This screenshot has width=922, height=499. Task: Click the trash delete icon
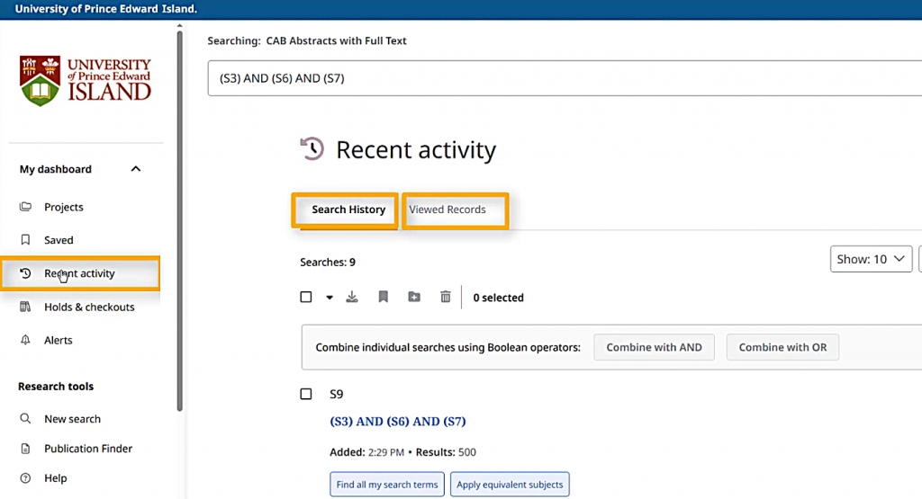[x=445, y=297]
